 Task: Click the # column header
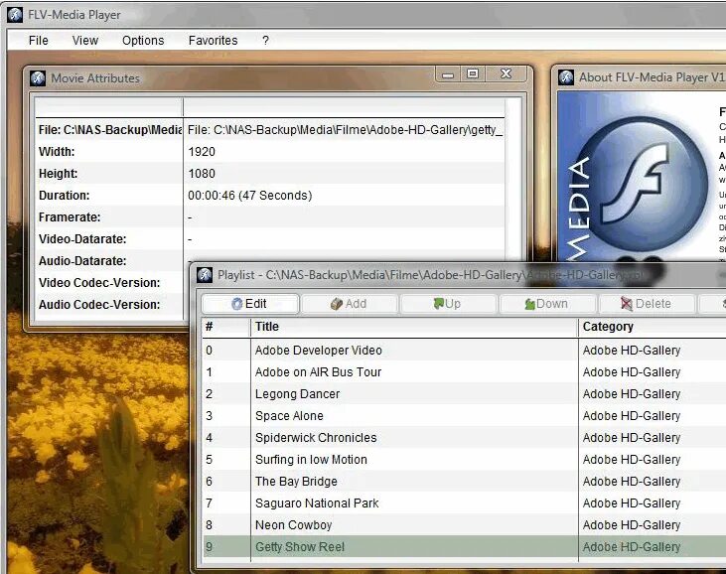point(226,327)
